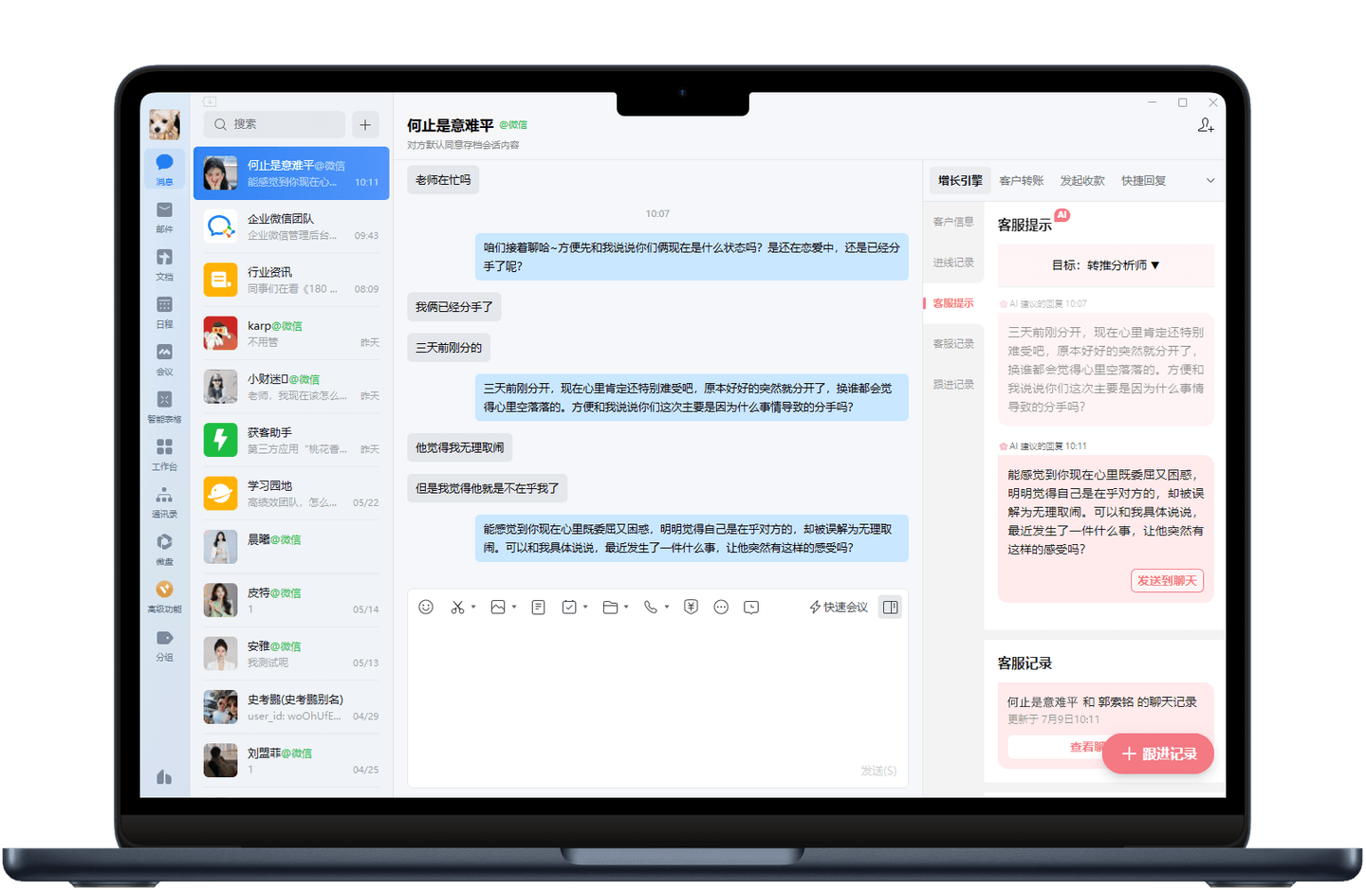Open the 高级功能 advanced features sidebar icon
Viewport: 1366px width, 890px height.
tap(164, 595)
